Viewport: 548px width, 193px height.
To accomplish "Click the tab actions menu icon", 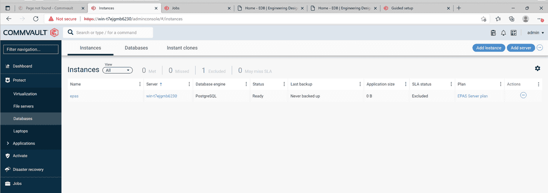I will point(8,8).
